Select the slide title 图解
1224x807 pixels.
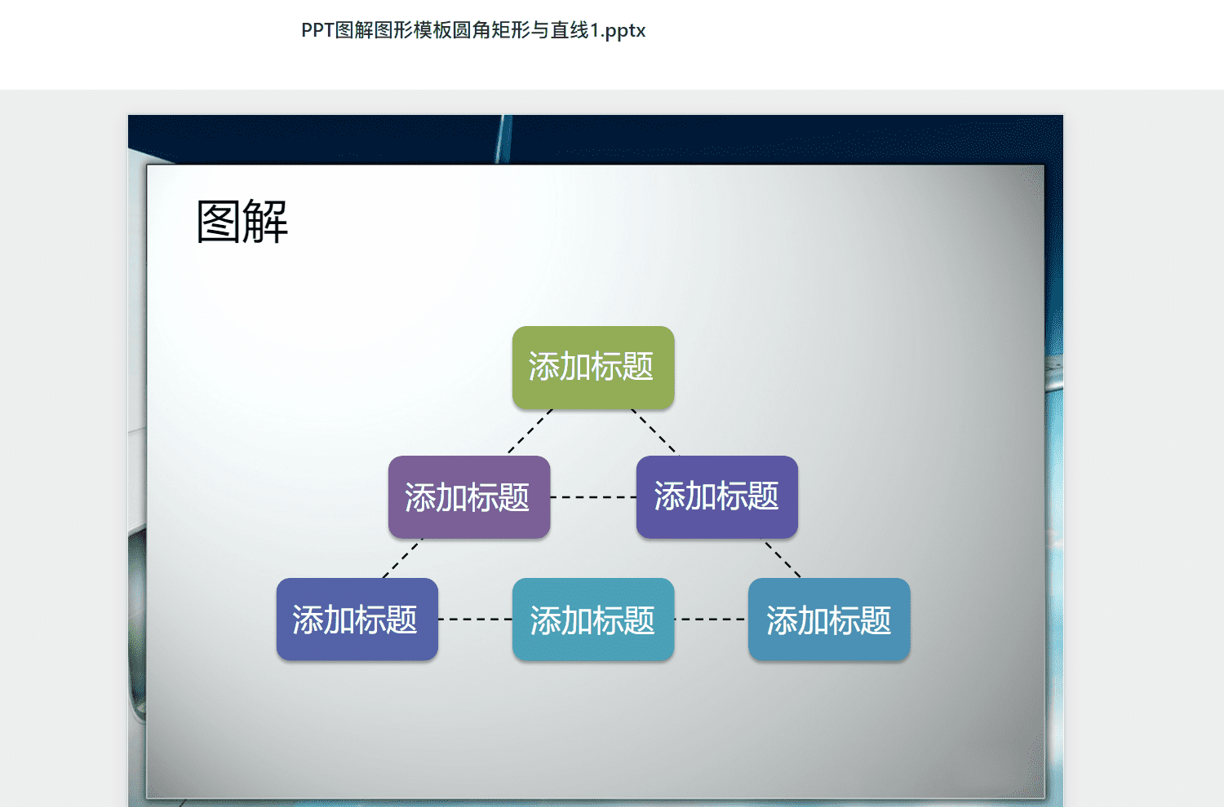tap(242, 221)
